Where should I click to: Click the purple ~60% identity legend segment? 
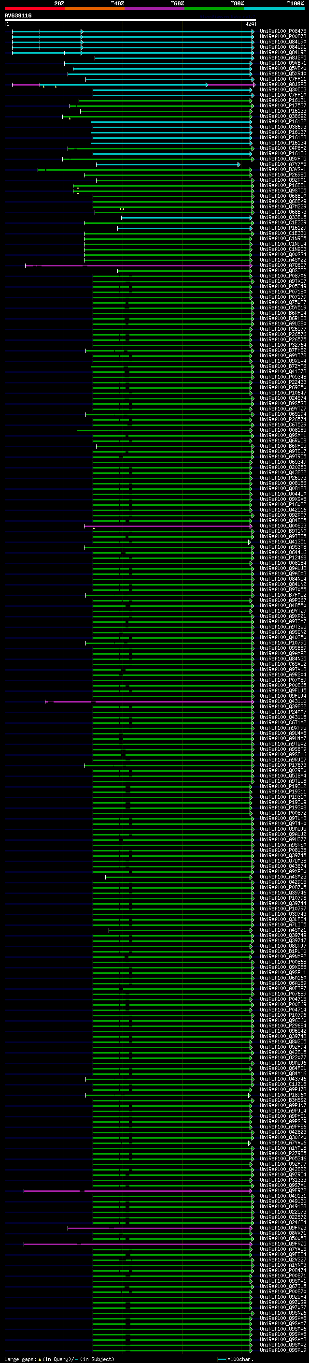coord(154,9)
